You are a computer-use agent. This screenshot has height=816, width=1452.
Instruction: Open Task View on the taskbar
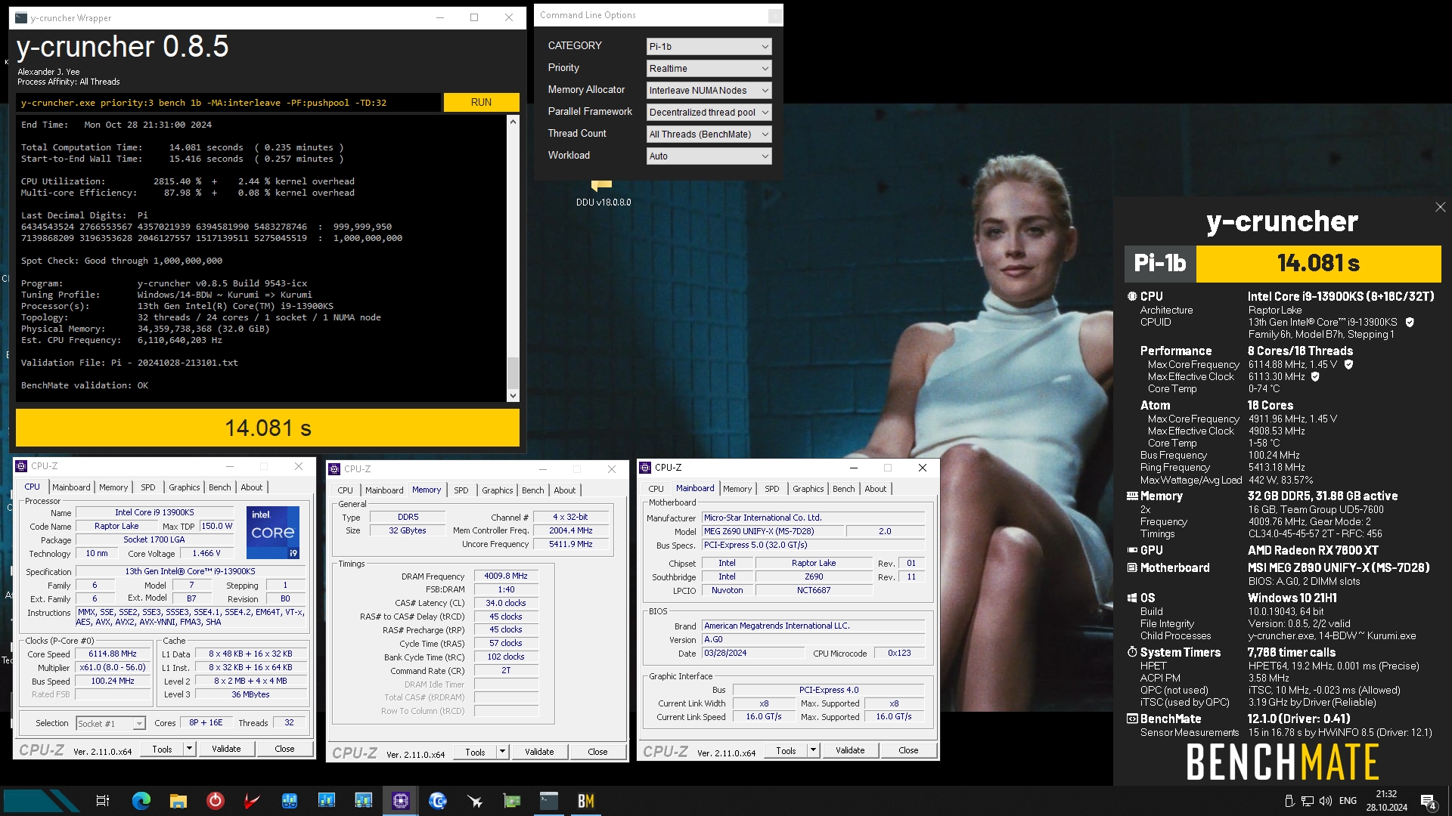(x=103, y=801)
